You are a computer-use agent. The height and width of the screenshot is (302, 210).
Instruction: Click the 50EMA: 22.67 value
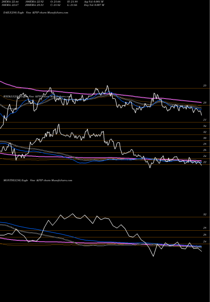point(10,5)
